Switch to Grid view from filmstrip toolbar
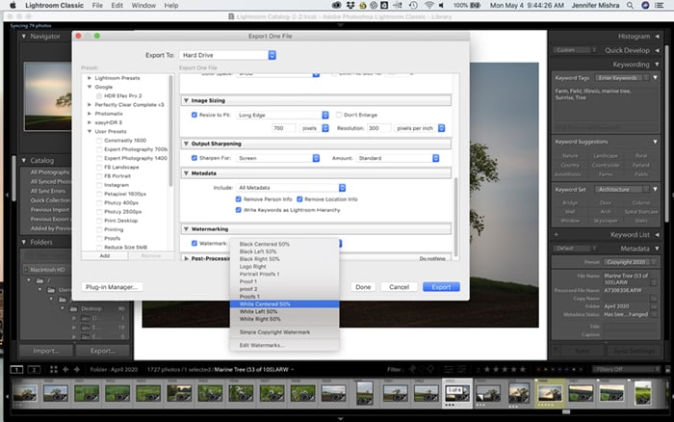The height and width of the screenshot is (422, 674). tap(54, 369)
